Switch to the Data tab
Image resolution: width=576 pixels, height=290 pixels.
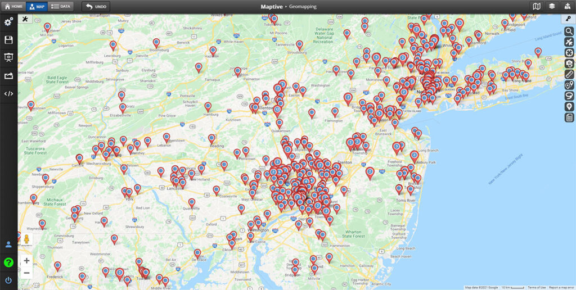(60, 7)
